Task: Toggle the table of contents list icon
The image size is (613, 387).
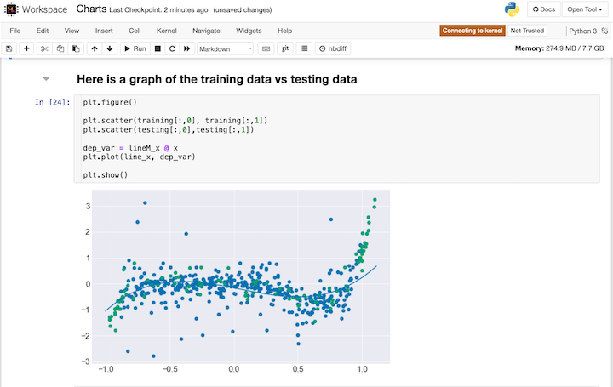Action: 304,48
